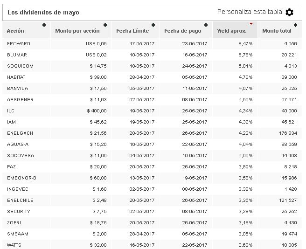Viewport: 306px width, 249px height.
Task: Click sort arrows on Monto por acción column
Action: tap(105, 25)
